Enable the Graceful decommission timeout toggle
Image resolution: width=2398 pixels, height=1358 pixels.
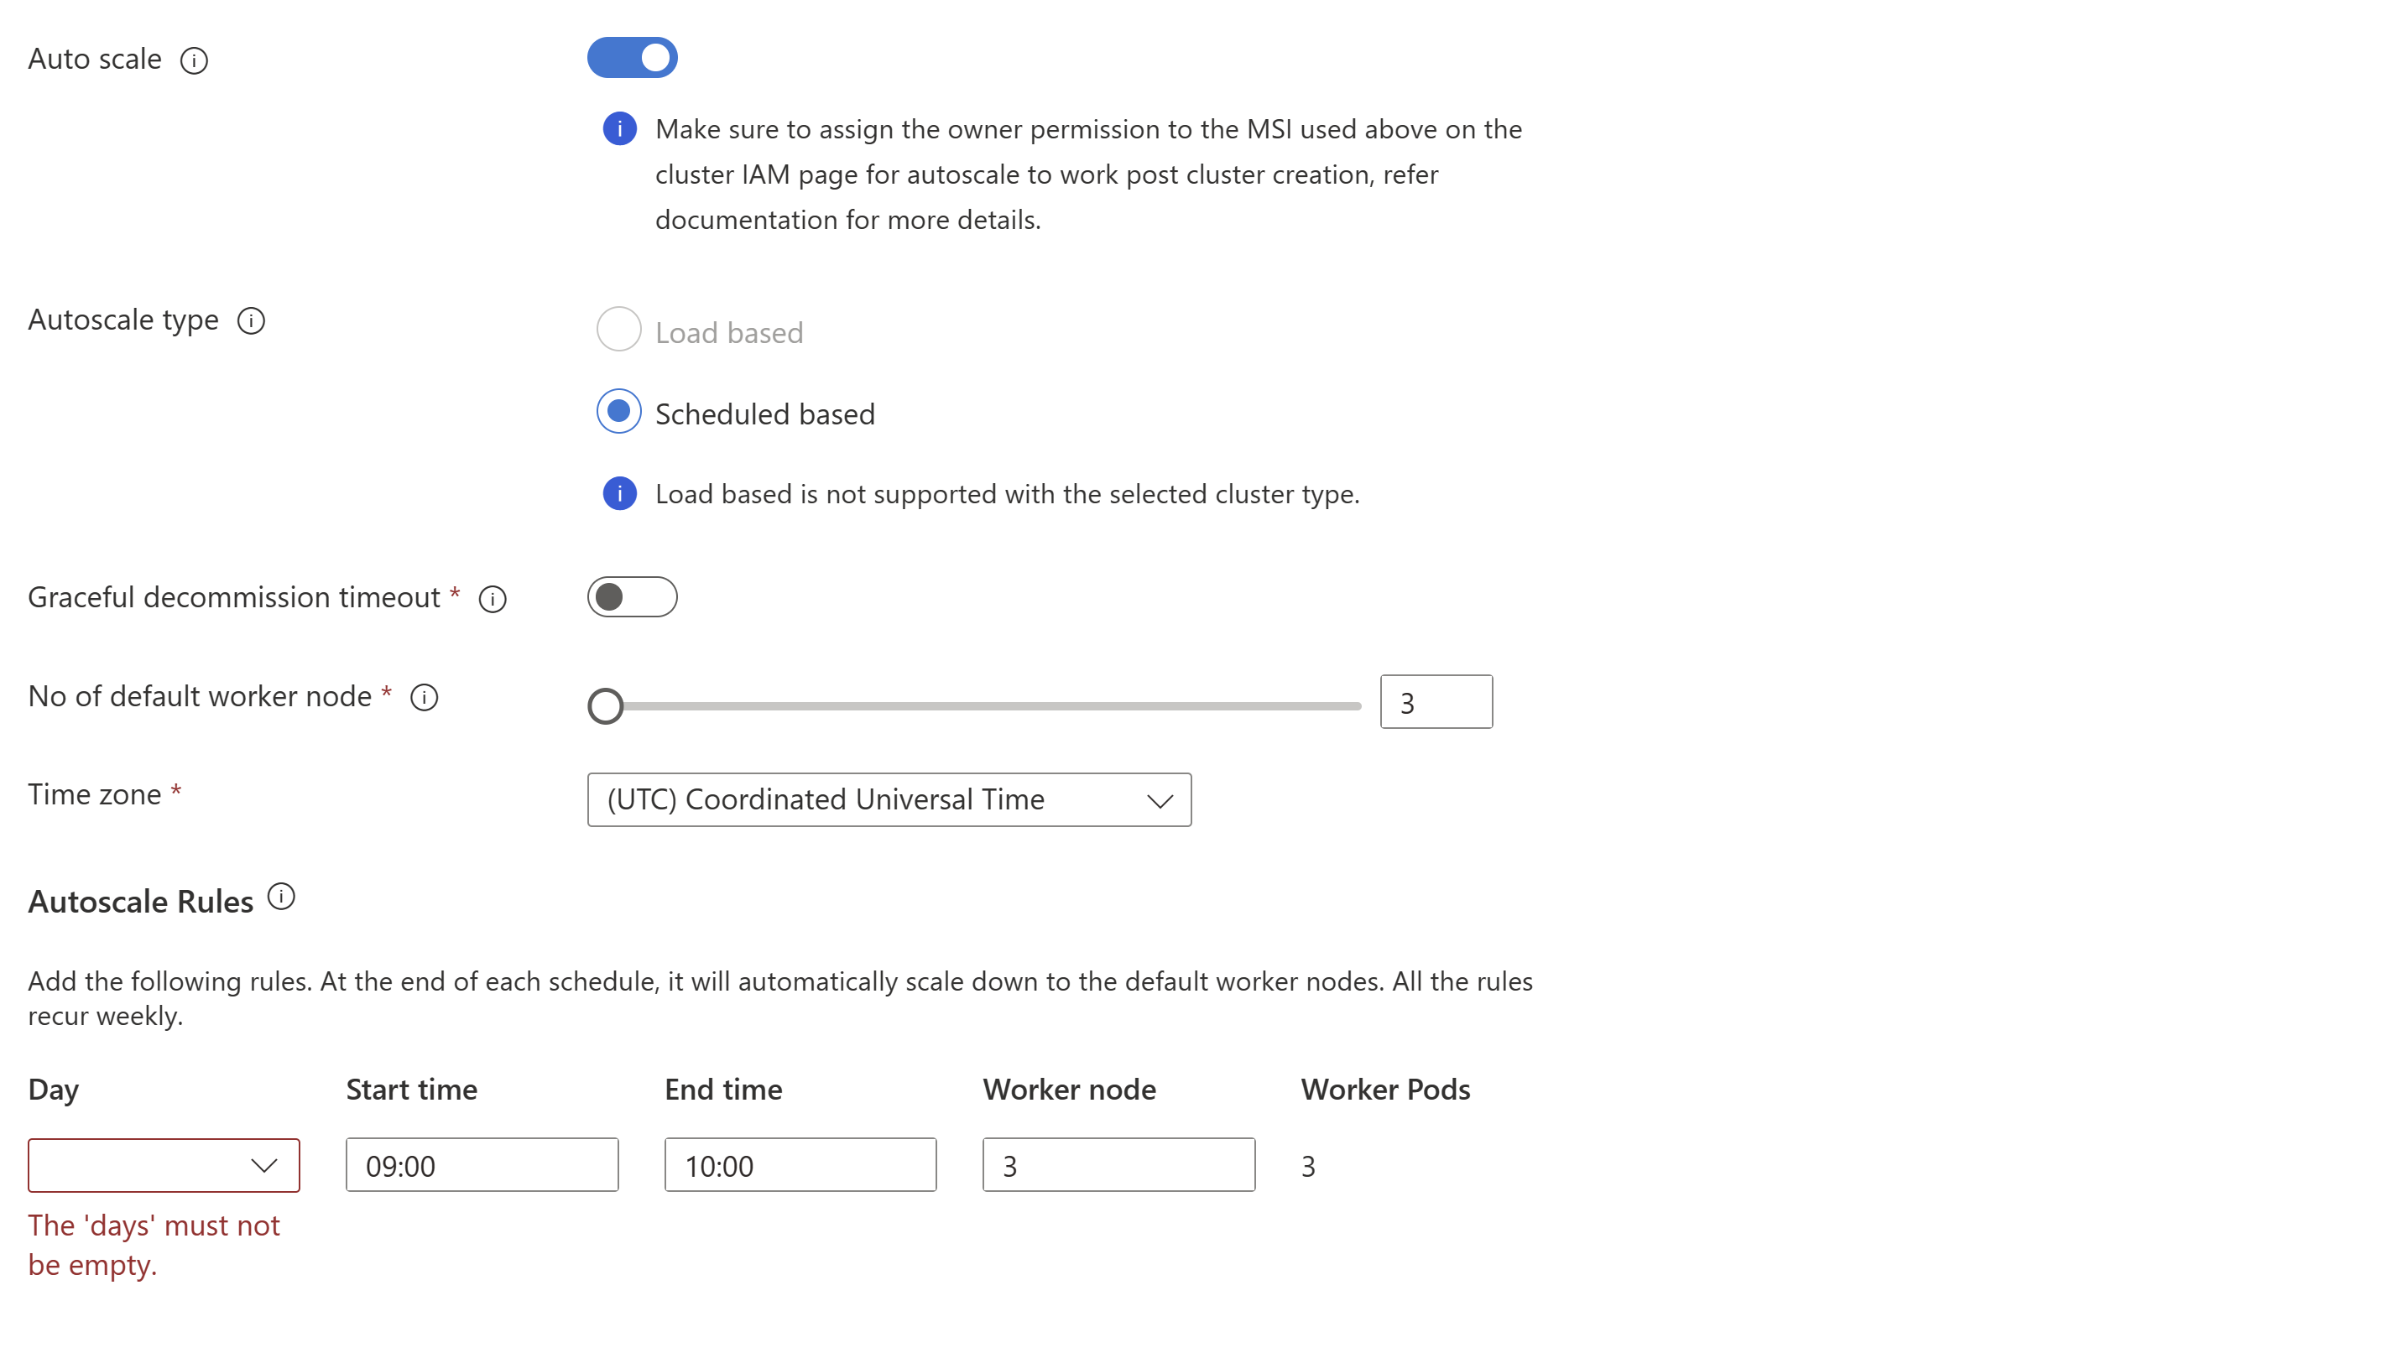point(634,596)
